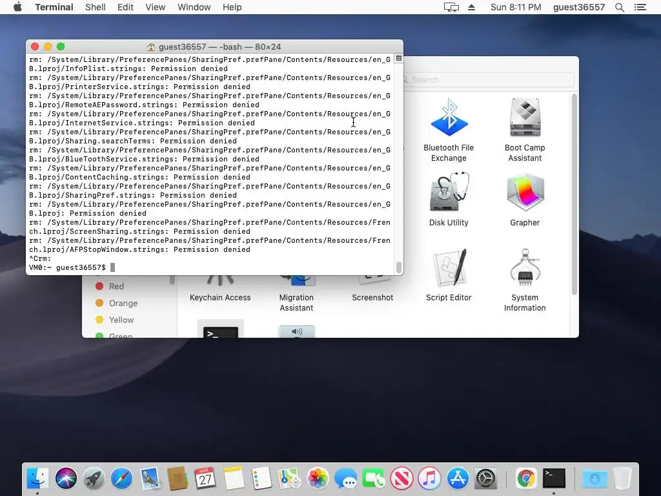Open Photos from the Dock
The image size is (661, 496).
tap(318, 479)
